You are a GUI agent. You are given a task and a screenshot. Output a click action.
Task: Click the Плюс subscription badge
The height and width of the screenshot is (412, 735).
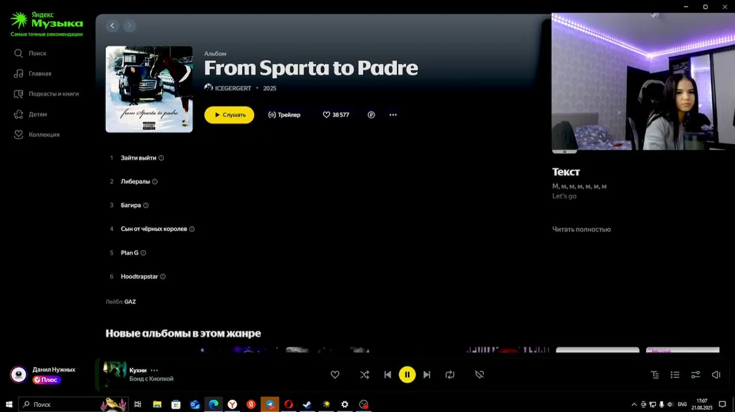(46, 379)
